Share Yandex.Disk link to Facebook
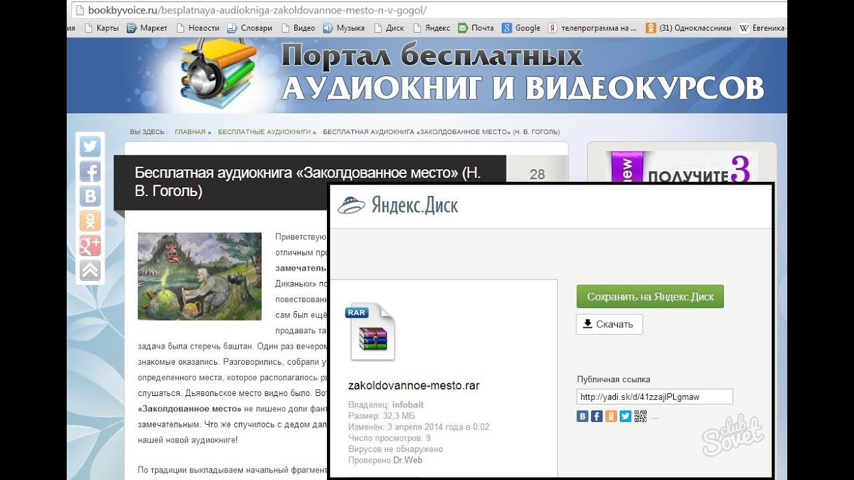The width and height of the screenshot is (854, 480). [x=596, y=416]
